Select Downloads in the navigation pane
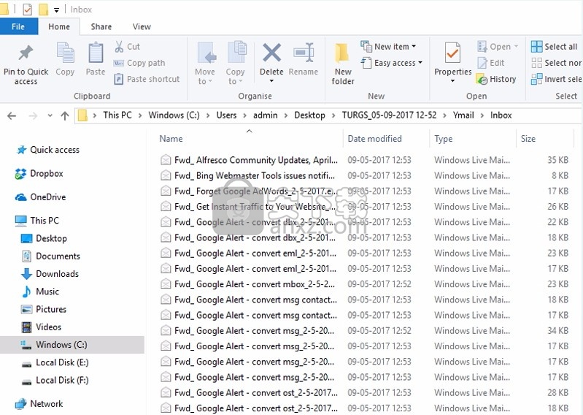583x415 pixels. (57, 274)
